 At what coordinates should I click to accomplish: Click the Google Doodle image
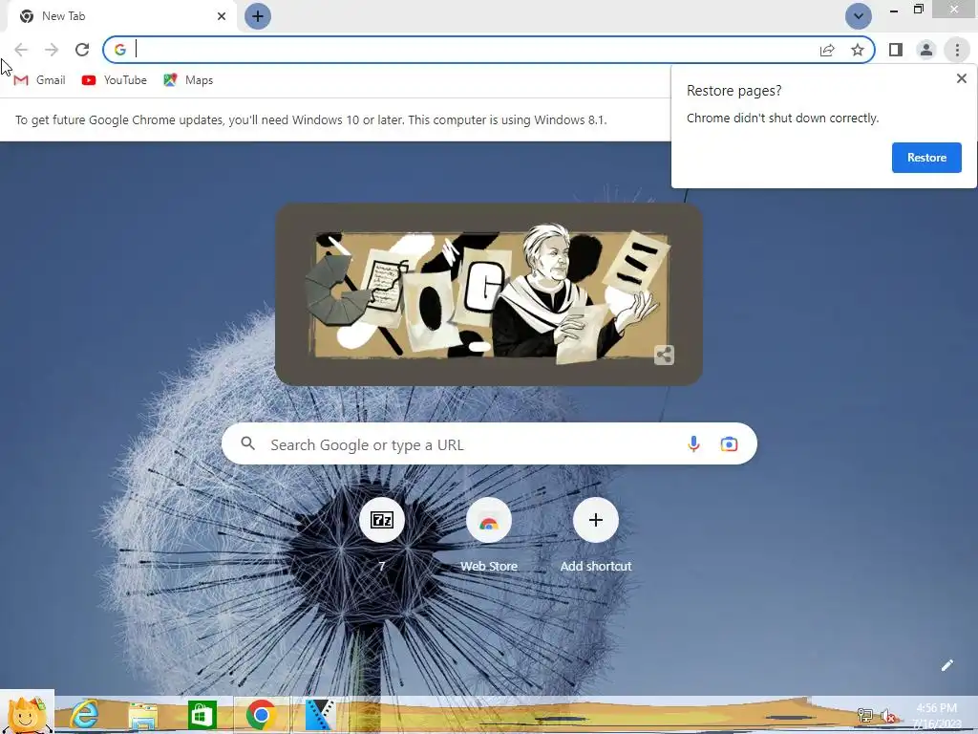(488, 294)
